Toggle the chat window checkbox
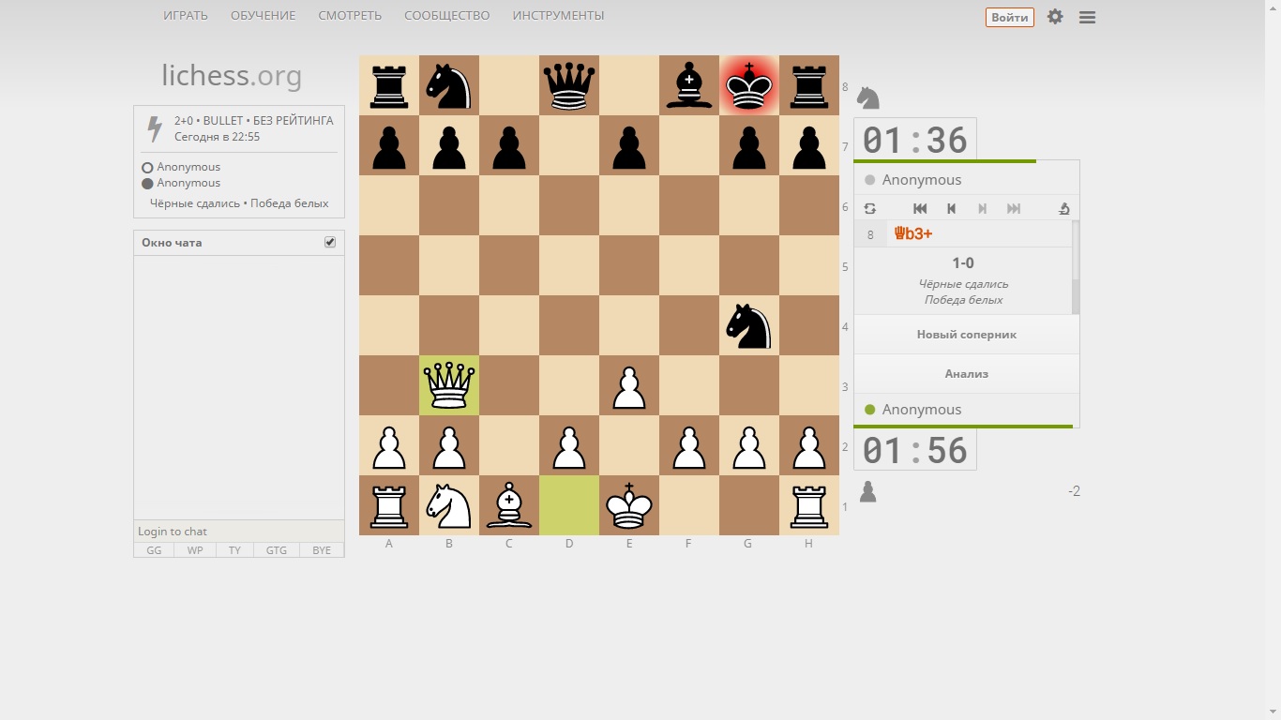This screenshot has width=1281, height=720. (x=330, y=242)
